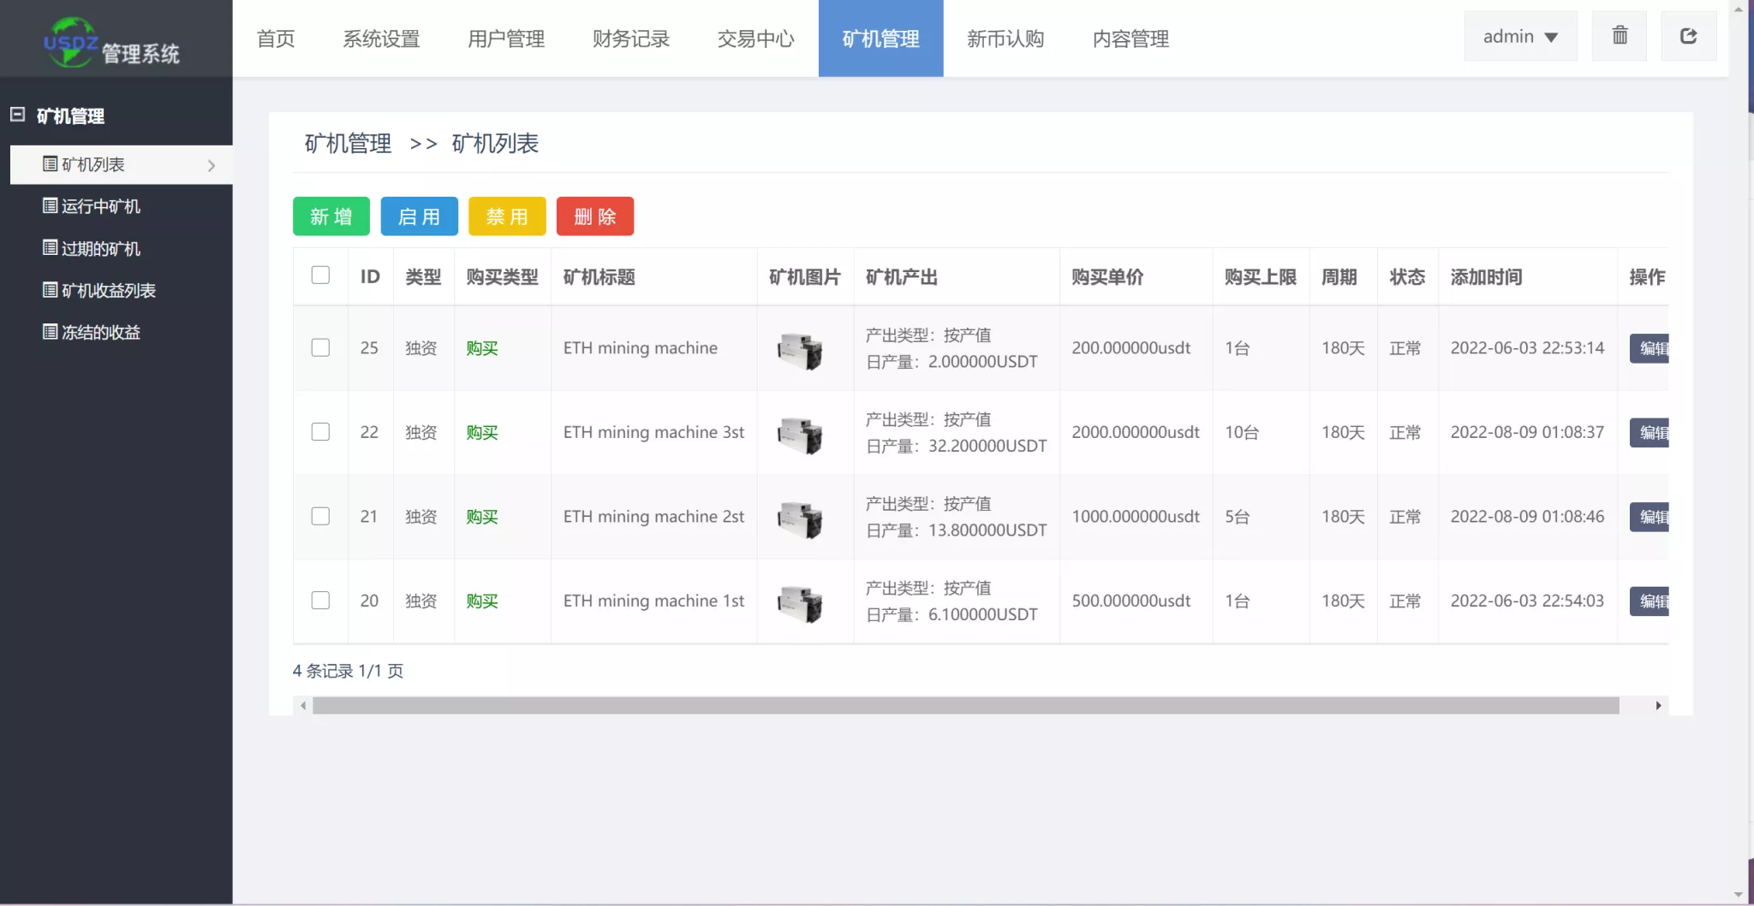Switch to the 交易中心 tab

[x=754, y=38]
